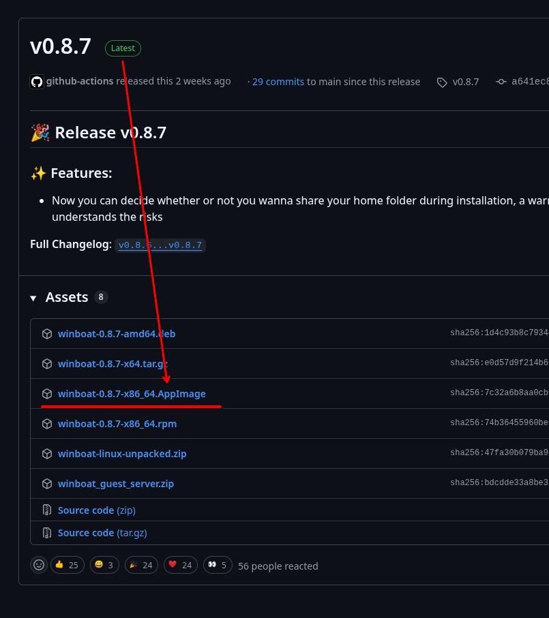This screenshot has width=549, height=618.
Task: Click sha256 hash of guest_server.zip asset
Action: (x=499, y=482)
